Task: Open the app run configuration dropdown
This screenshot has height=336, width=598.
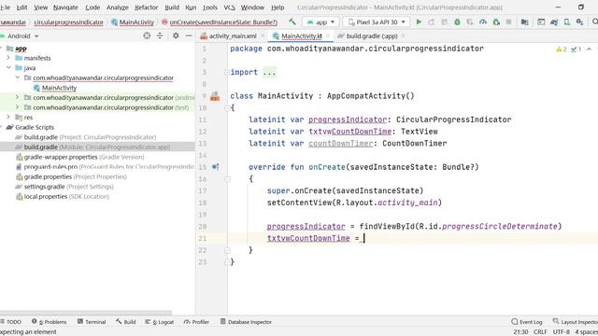Action: 321,22
